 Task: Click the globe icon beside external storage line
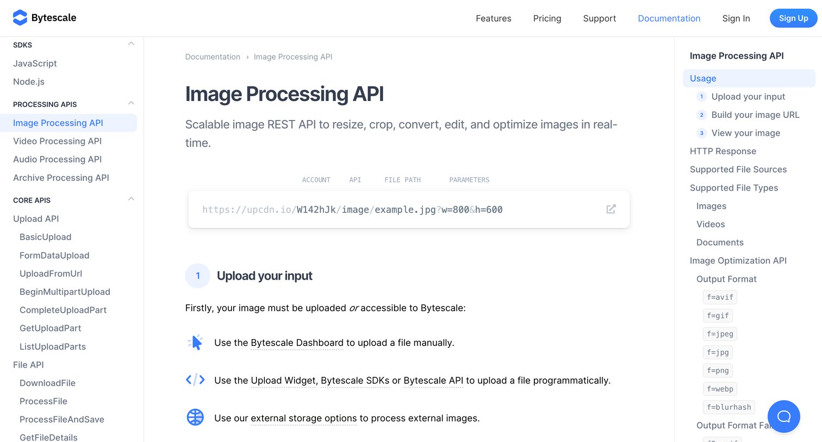(x=195, y=418)
